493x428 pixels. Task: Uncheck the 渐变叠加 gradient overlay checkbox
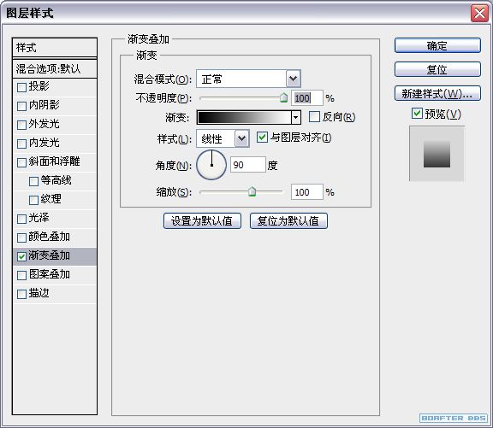pos(21,256)
